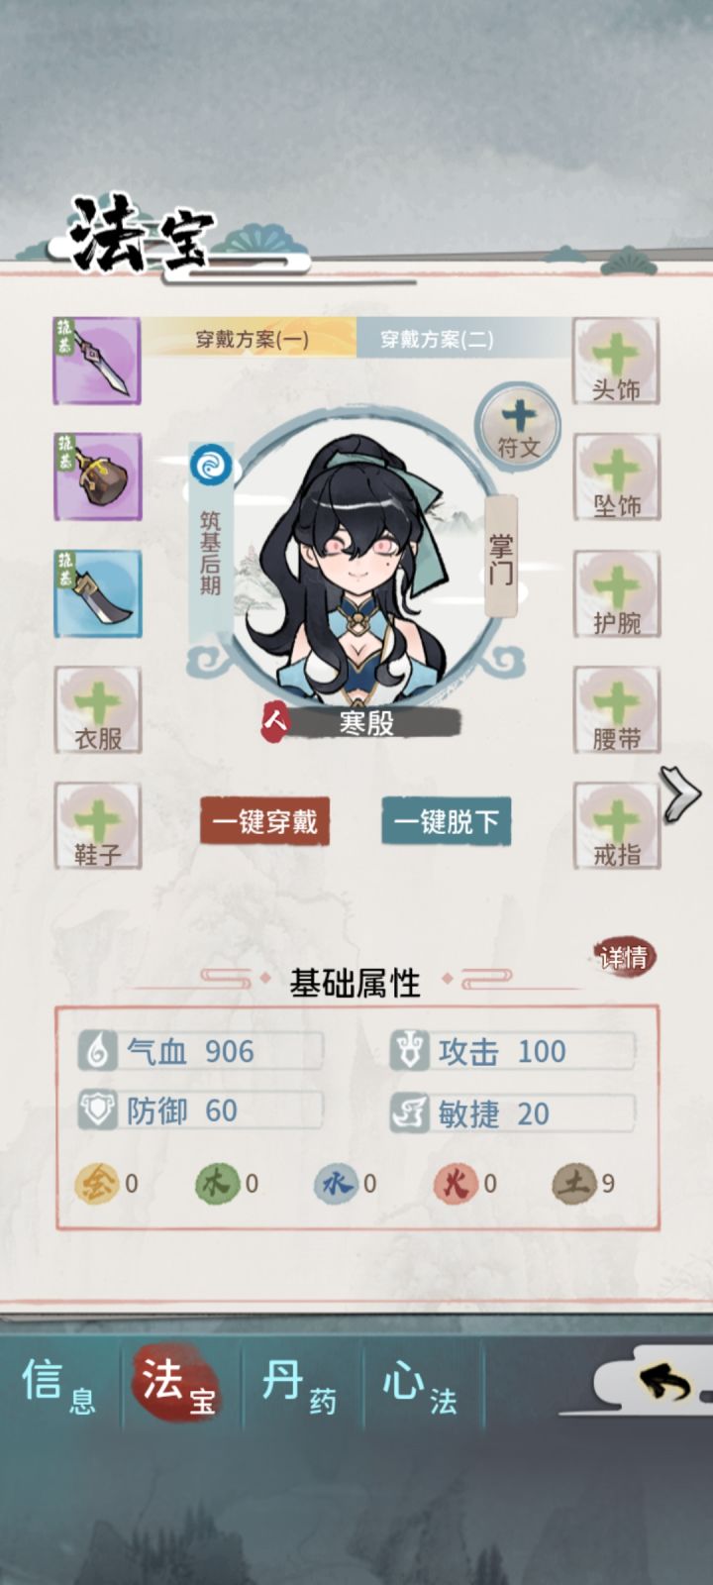
Task: Add a 坠饰 pendant item
Action: 616,476
